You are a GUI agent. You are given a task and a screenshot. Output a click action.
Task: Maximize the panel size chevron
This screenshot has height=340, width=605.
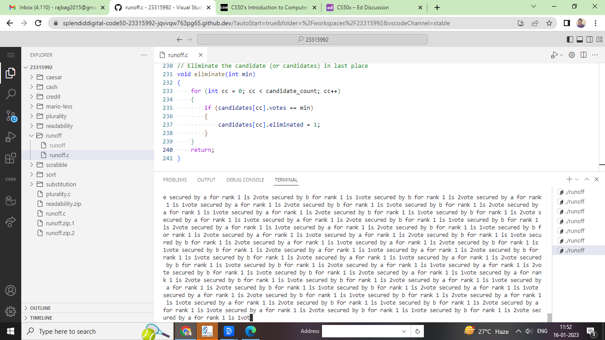587,179
